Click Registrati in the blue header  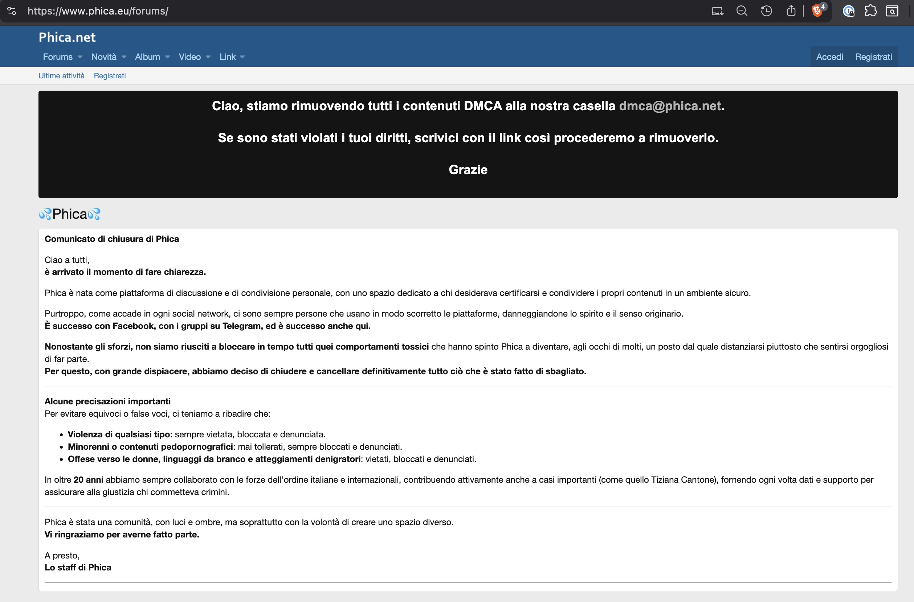click(x=873, y=57)
